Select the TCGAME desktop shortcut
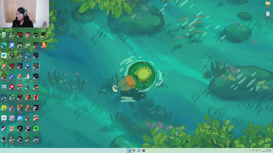Viewport: 273px width, 153px height. tap(12, 97)
